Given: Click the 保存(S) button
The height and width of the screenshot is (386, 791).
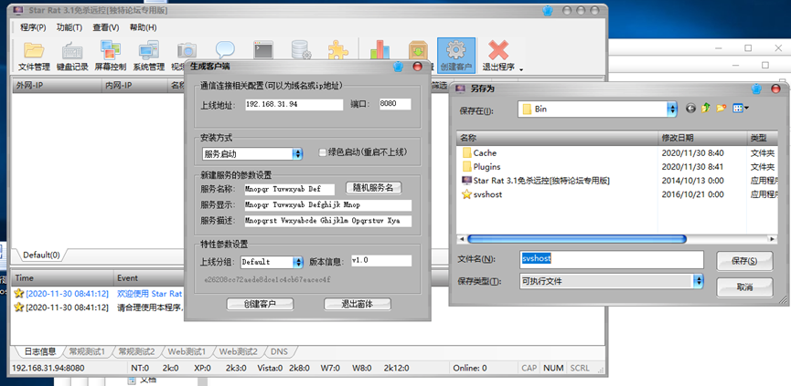Looking at the screenshot, I should point(744,261).
